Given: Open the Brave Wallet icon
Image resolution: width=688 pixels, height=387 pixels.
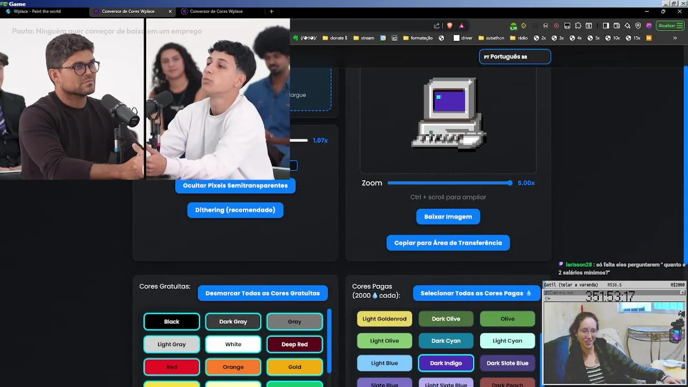Looking at the screenshot, I should point(617,26).
